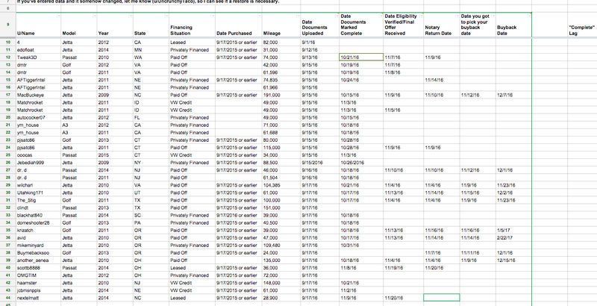Click the haamster name cell
Viewport: 597px width, 306px height.
[x=38, y=283]
